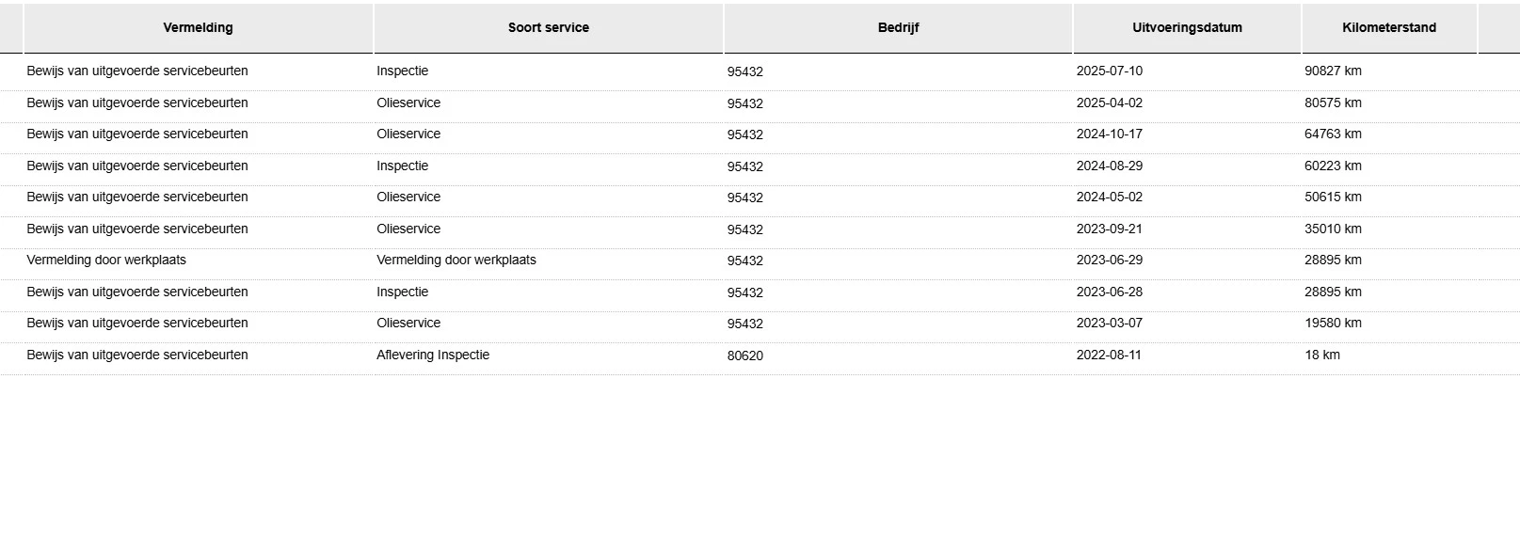Image resolution: width=1520 pixels, height=553 pixels.
Task: Sort by the Soort service column header
Action: 548,28
